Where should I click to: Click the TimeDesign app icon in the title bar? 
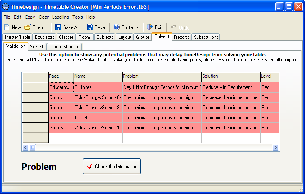[6, 7]
